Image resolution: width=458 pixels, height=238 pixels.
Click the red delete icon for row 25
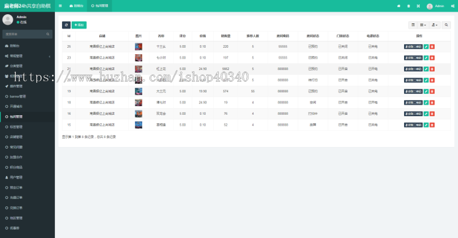coord(432,47)
